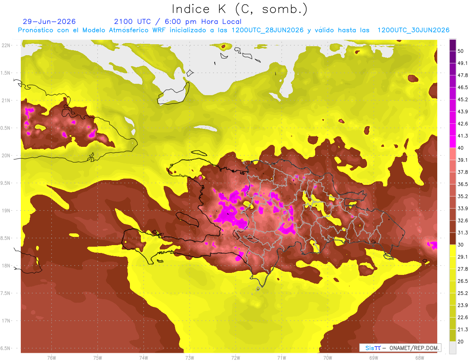
Task: Click the '74W' longitude label
Action: [x=144, y=358]
